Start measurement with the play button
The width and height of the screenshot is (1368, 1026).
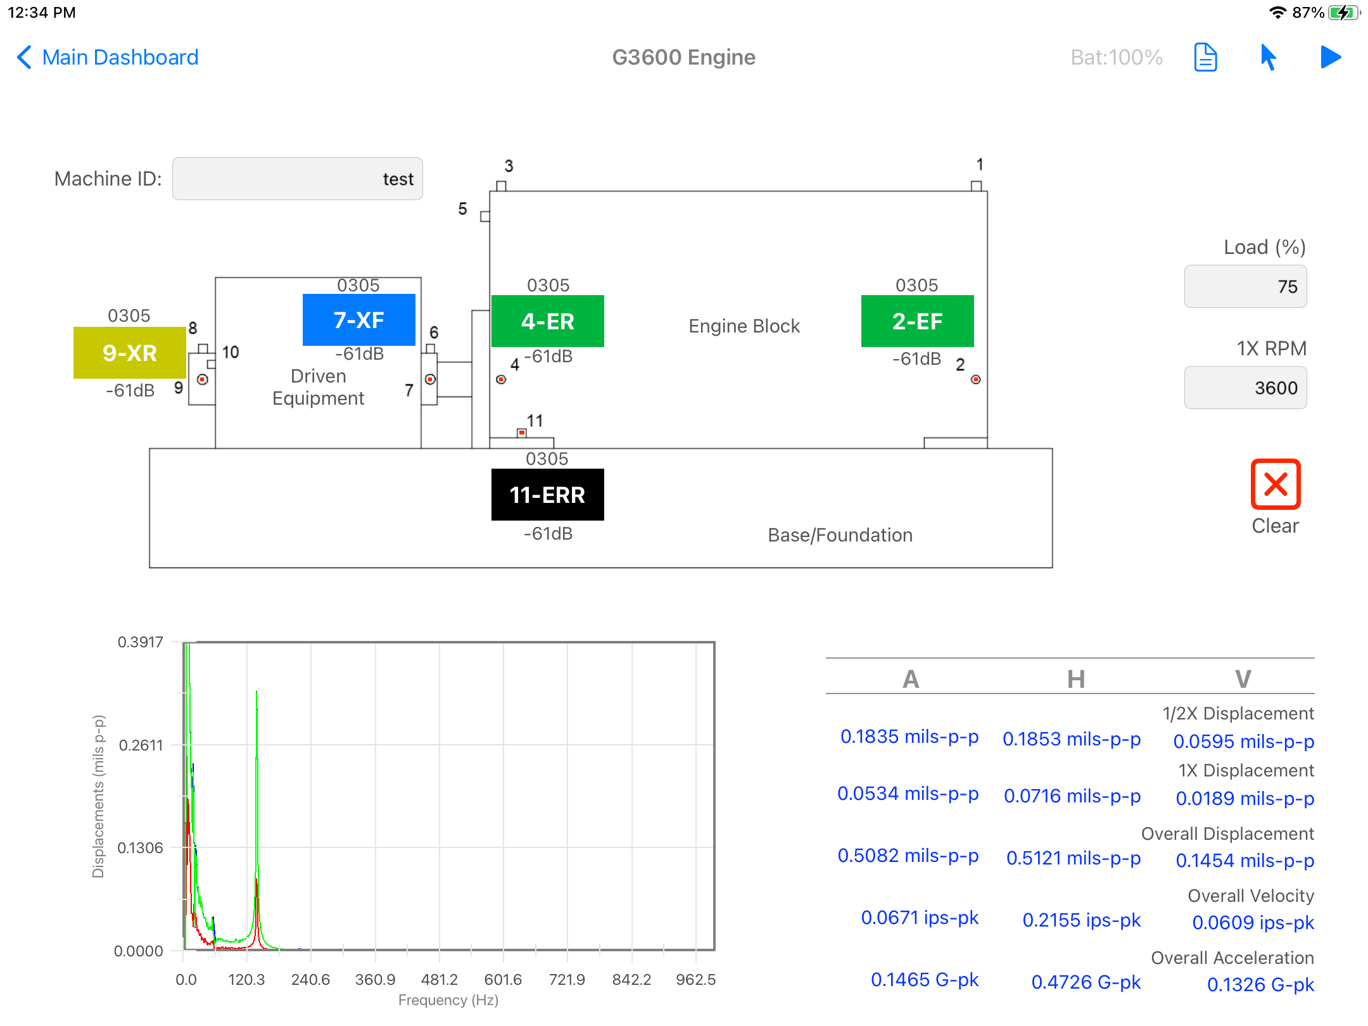coord(1331,58)
